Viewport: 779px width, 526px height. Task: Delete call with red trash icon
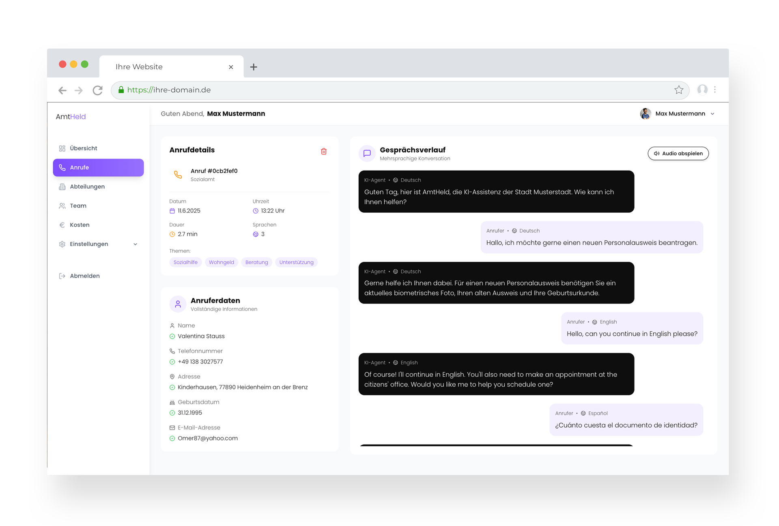click(x=323, y=151)
